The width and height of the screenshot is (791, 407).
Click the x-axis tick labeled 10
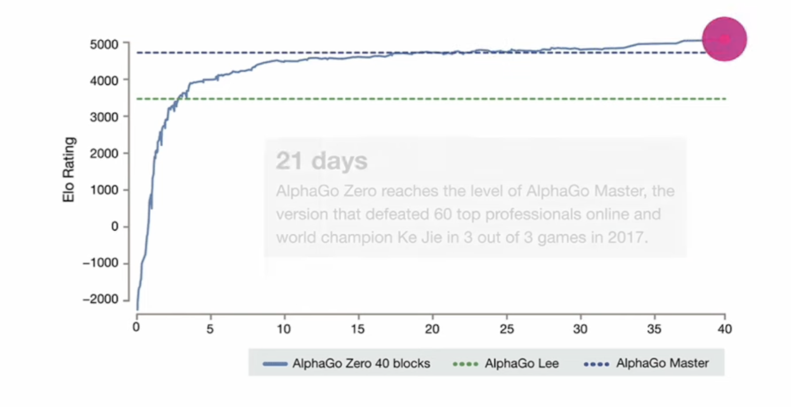[x=284, y=329]
